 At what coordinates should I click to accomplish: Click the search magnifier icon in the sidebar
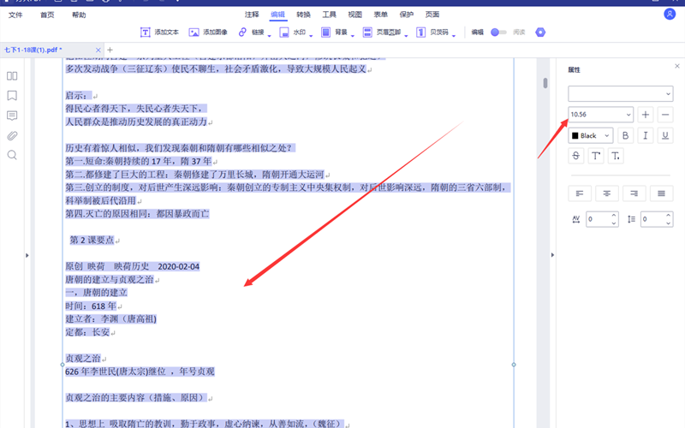pyautogui.click(x=12, y=155)
